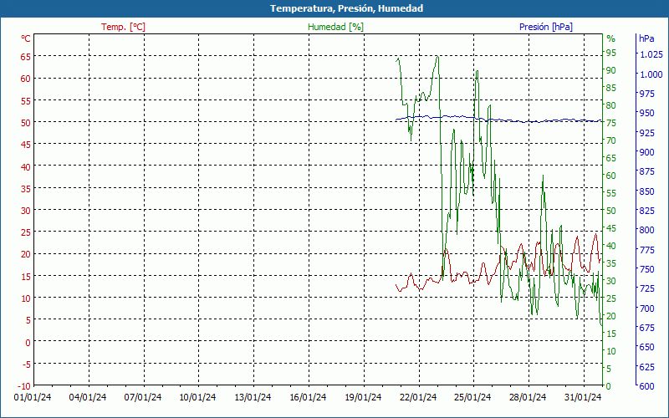Screen dimensions: 669x418
Task: Select the green 'Humedad [%]' legend label
Action: (x=336, y=27)
